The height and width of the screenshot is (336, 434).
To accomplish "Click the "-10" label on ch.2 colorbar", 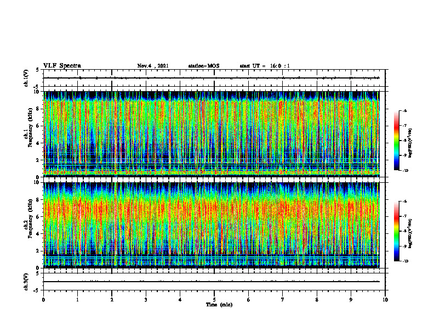I will (x=405, y=261).
